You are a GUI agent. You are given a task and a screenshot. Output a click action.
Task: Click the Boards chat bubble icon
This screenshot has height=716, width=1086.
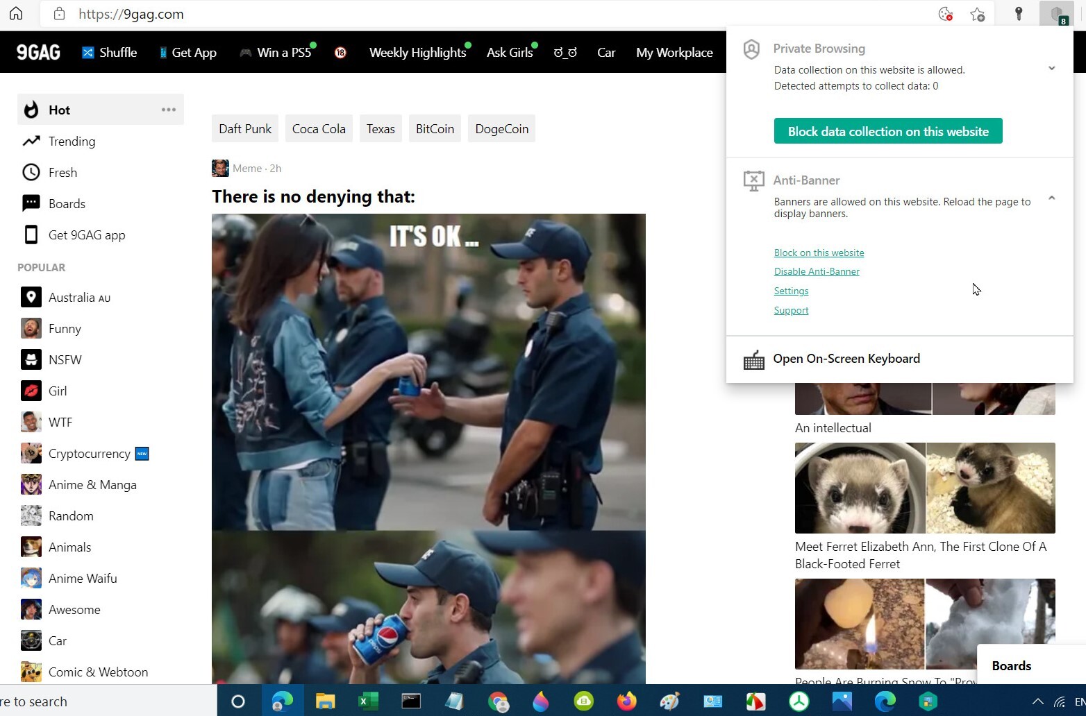pos(31,203)
